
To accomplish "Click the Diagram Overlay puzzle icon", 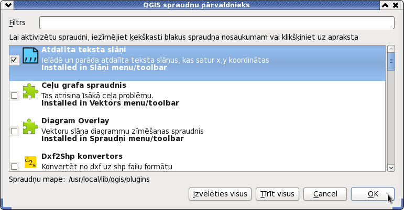I will (x=30, y=126).
